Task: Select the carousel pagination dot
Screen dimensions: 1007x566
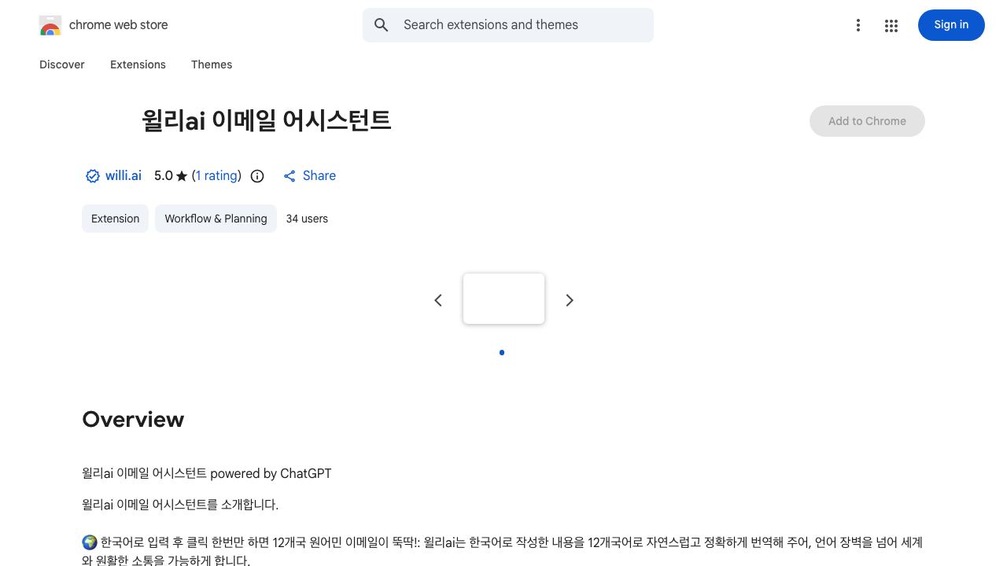Action: coord(502,352)
